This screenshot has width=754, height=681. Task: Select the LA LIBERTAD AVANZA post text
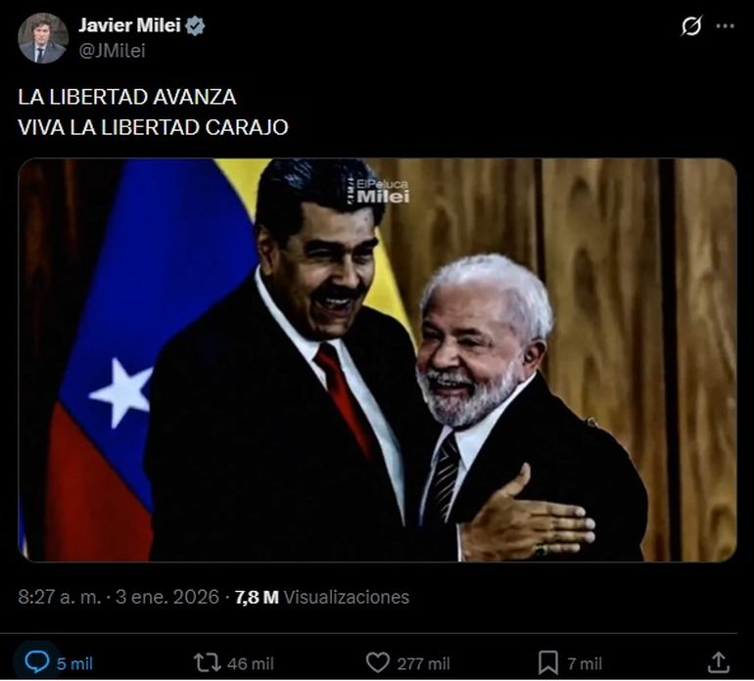click(127, 97)
